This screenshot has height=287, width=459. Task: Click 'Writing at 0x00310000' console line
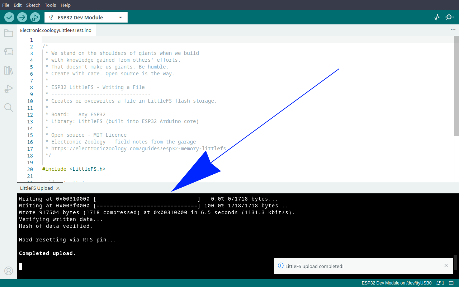[148, 199]
